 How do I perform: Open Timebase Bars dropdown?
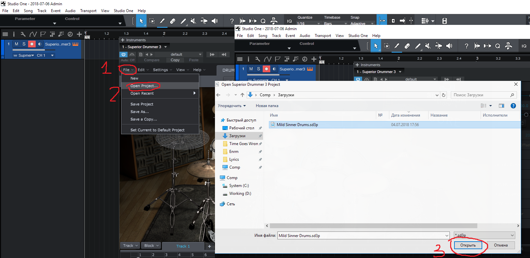336,24
